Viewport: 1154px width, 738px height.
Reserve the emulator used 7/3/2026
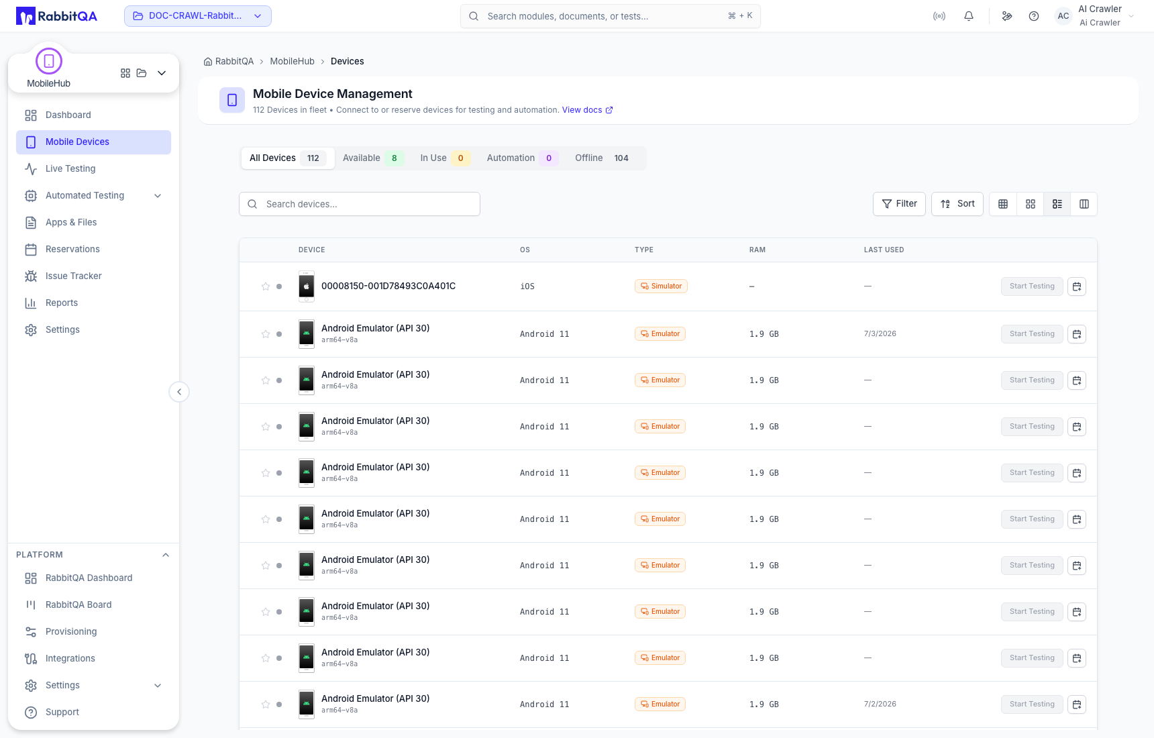pyautogui.click(x=1077, y=334)
